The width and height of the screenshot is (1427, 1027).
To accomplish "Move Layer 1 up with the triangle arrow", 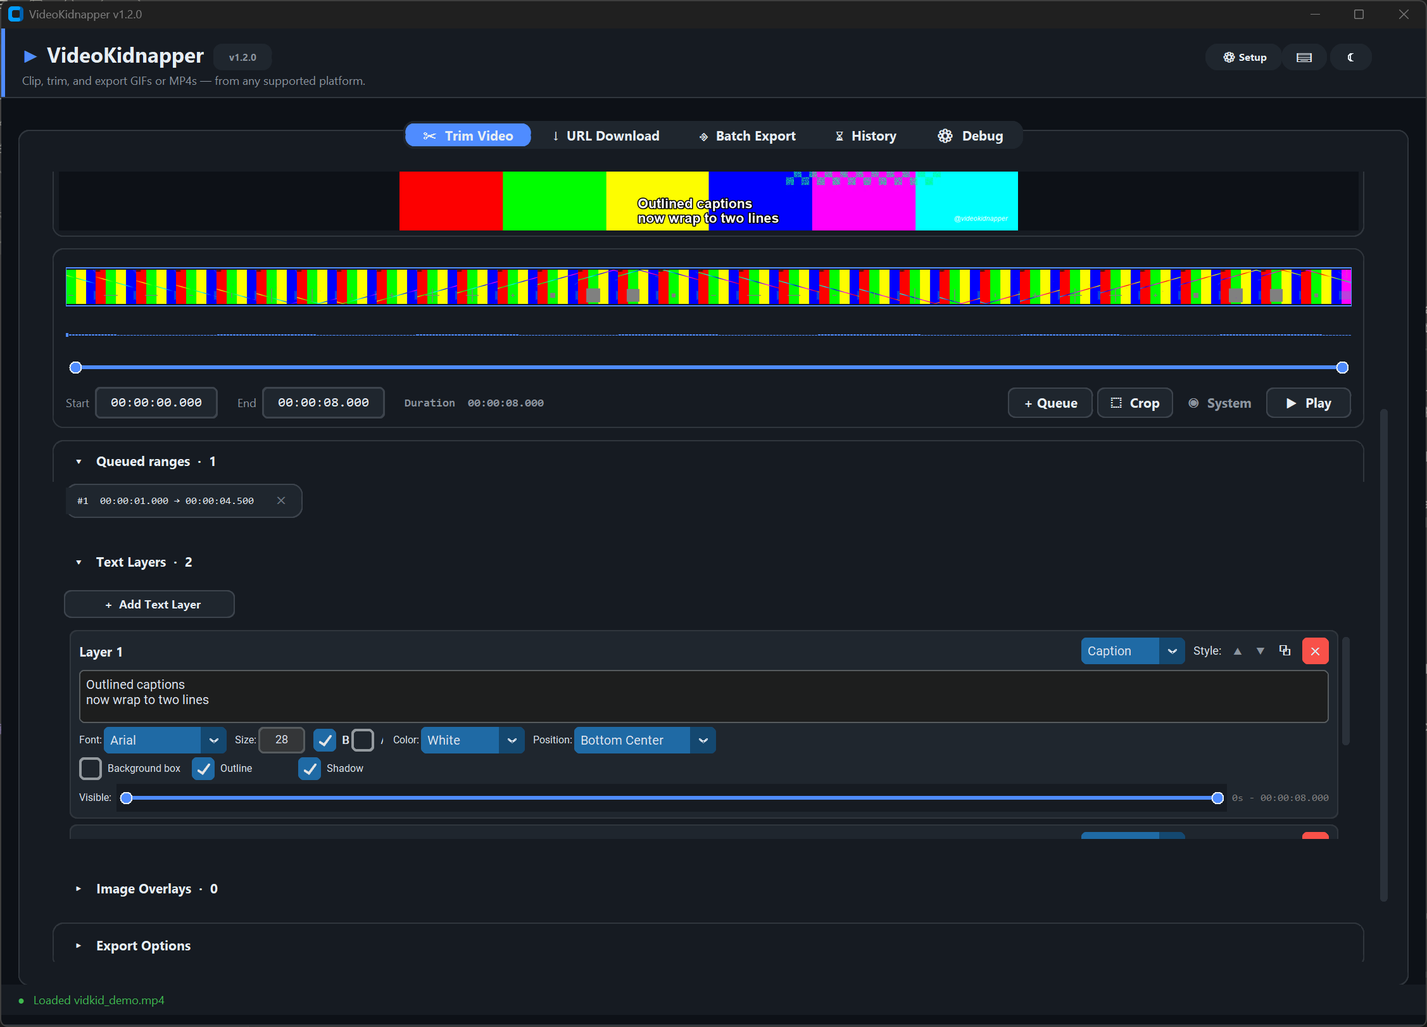I will pyautogui.click(x=1237, y=651).
